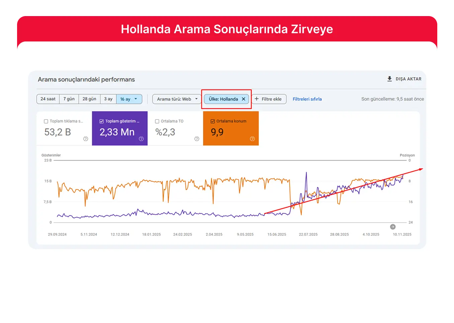Switch to the 3 ay time range
Viewport: 454px width, 323px height.
(108, 99)
